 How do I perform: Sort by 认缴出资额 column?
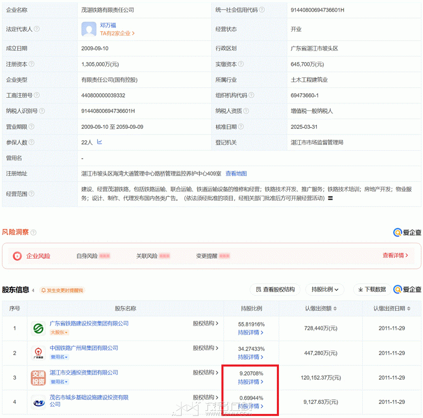(x=335, y=309)
